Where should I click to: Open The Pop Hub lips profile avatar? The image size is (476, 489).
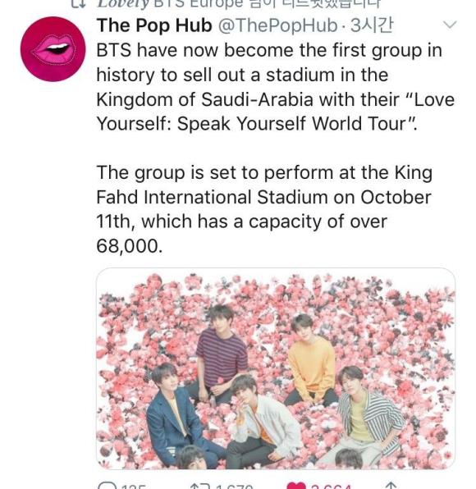point(53,49)
